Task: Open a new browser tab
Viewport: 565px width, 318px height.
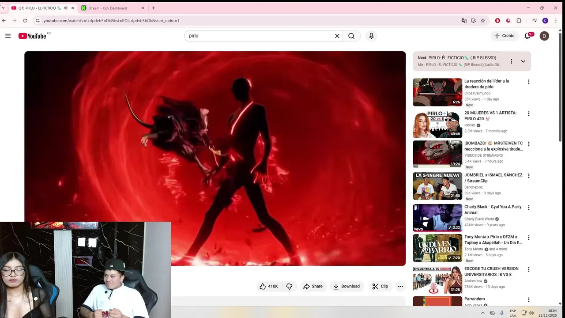Action: 153,8
